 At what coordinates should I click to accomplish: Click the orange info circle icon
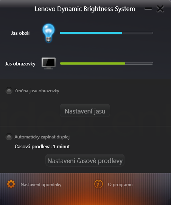click(98, 184)
